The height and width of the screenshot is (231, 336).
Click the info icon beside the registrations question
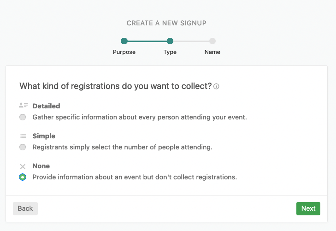point(217,87)
